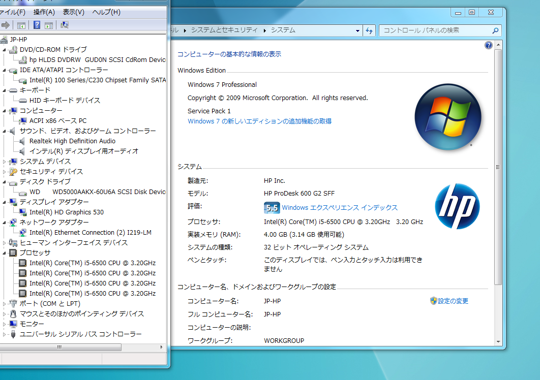
Task: Collapse the IDE ATA/ATAPI controller node
Action: pyautogui.click(x=5, y=70)
